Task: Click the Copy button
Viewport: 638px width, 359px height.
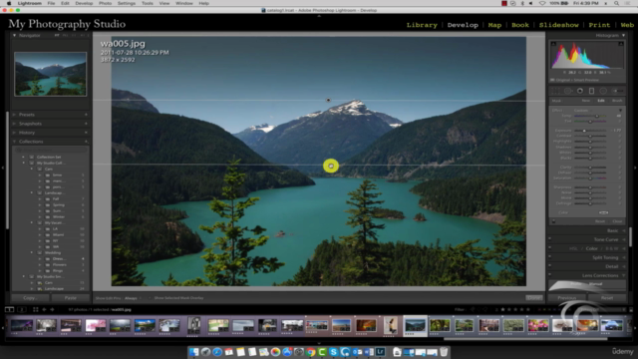Action: 29,298
